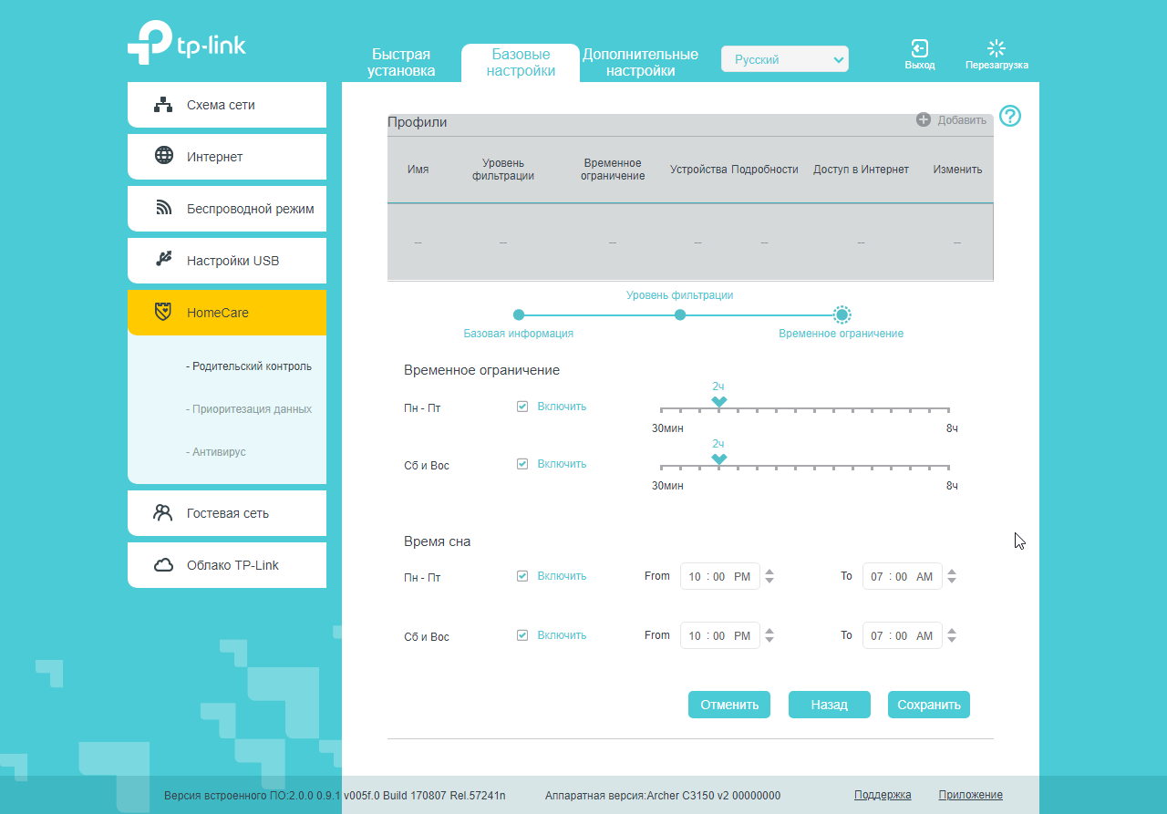Click the Изменить column header
This screenshot has width=1167, height=814.
957,170
